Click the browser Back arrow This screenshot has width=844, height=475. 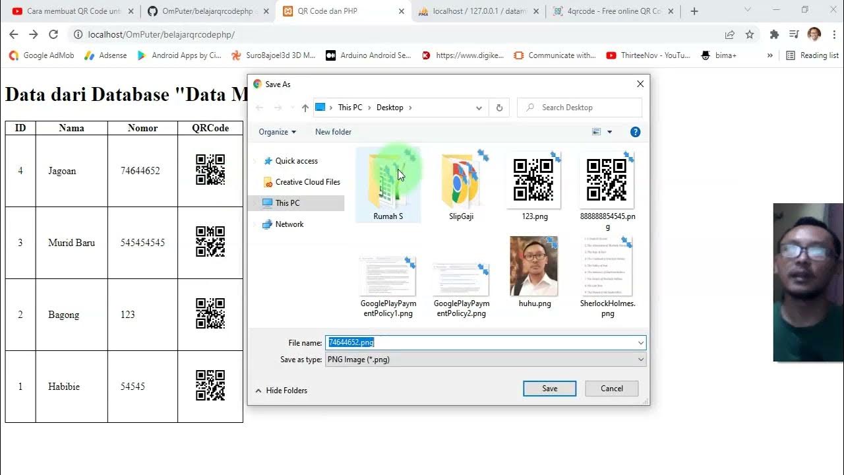14,34
